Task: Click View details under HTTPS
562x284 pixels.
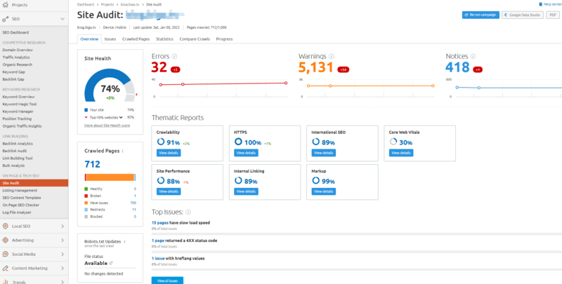Action: [x=246, y=153]
